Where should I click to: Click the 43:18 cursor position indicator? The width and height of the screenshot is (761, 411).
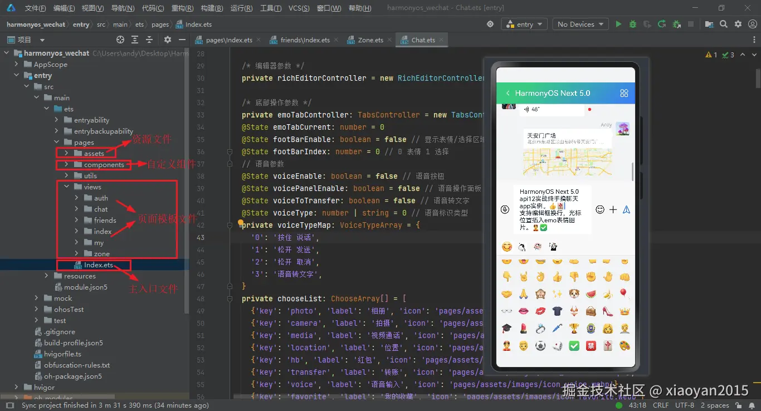click(637, 405)
